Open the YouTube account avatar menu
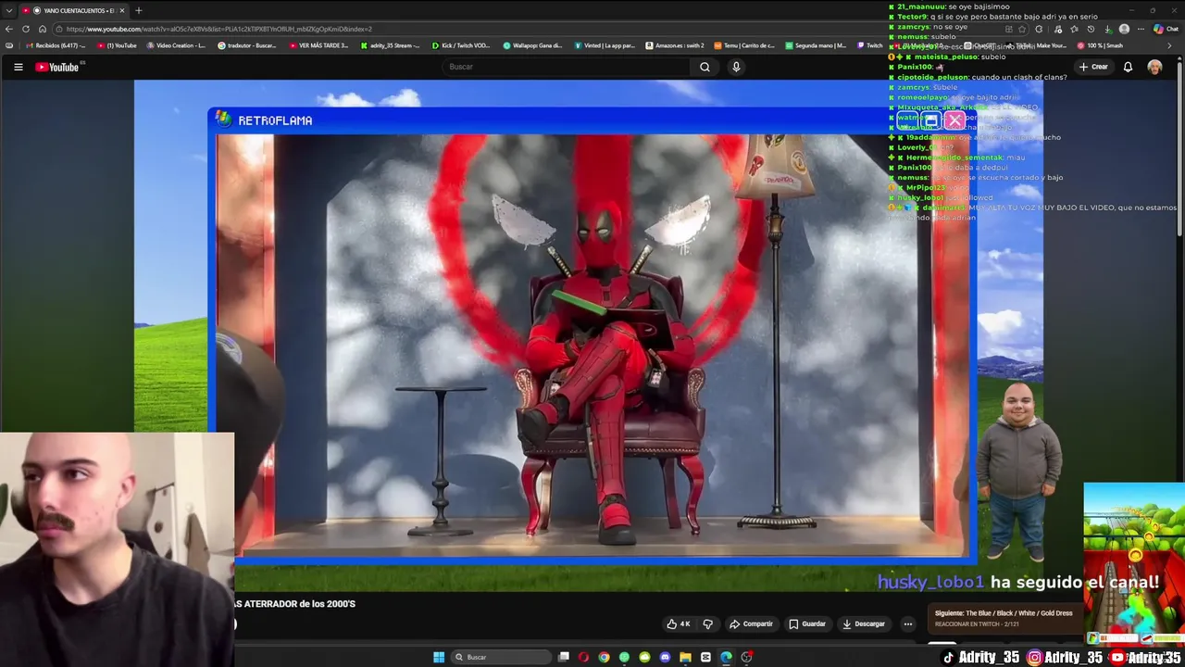 pos(1154,67)
